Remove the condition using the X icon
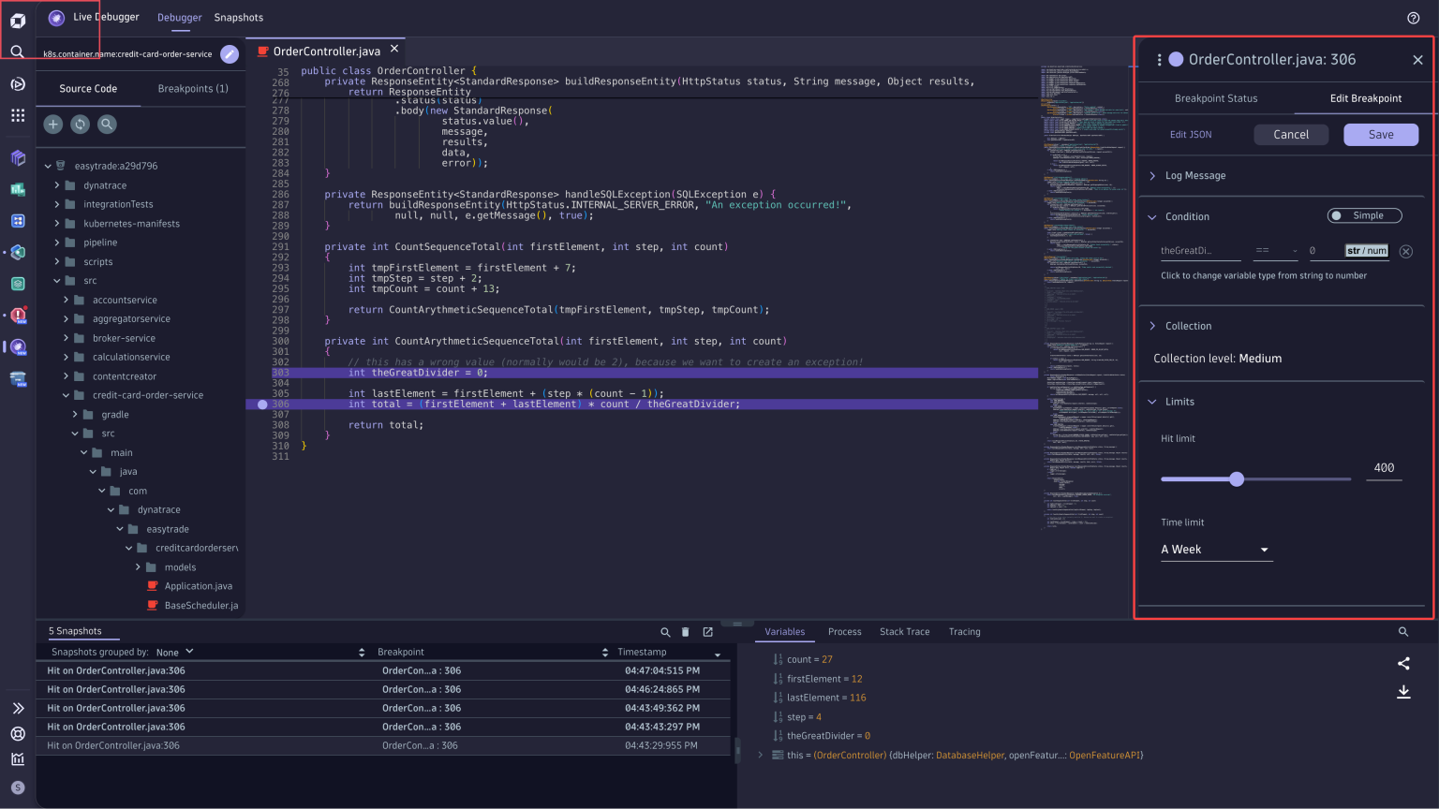 [1405, 250]
